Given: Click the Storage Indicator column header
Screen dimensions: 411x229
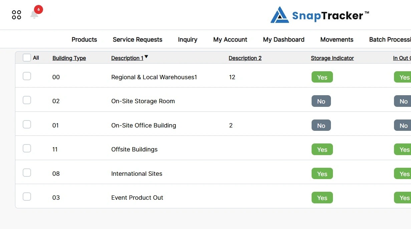Looking at the screenshot, I should (332, 58).
